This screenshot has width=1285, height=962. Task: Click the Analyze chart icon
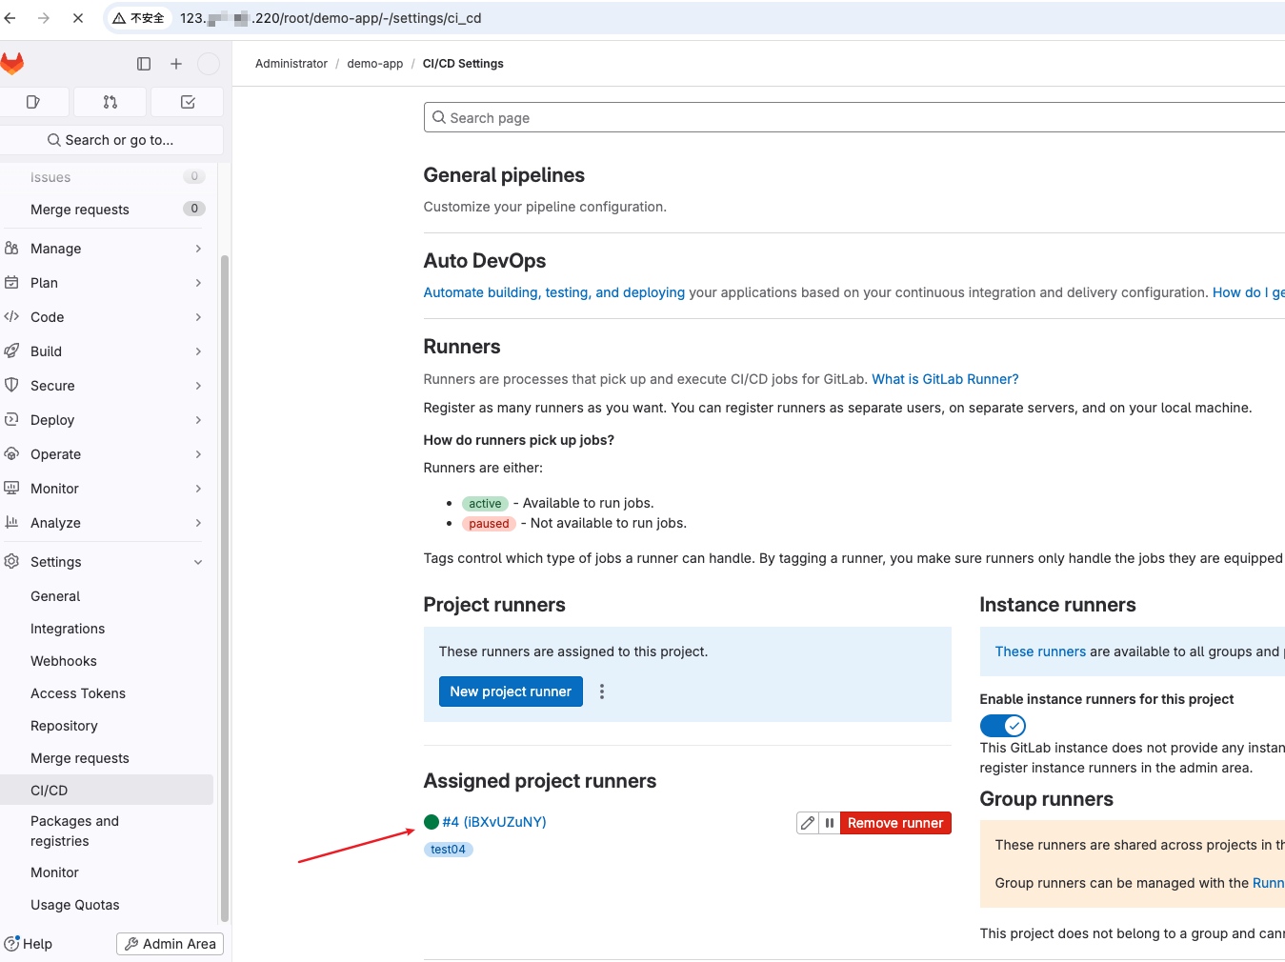point(11,523)
